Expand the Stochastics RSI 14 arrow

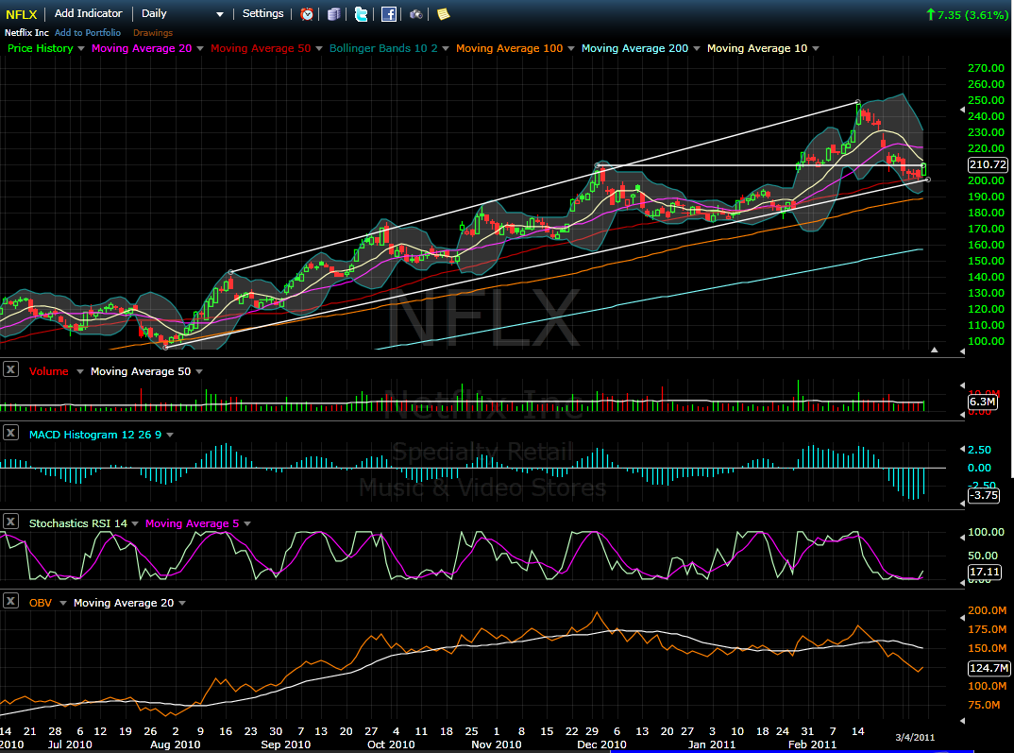coord(135,523)
